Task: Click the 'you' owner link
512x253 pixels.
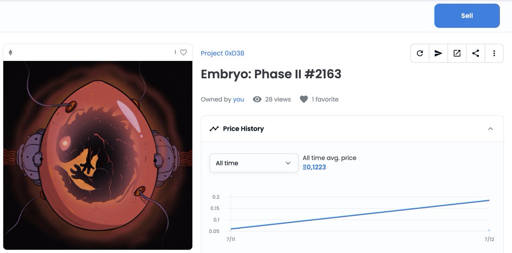Action: click(239, 99)
